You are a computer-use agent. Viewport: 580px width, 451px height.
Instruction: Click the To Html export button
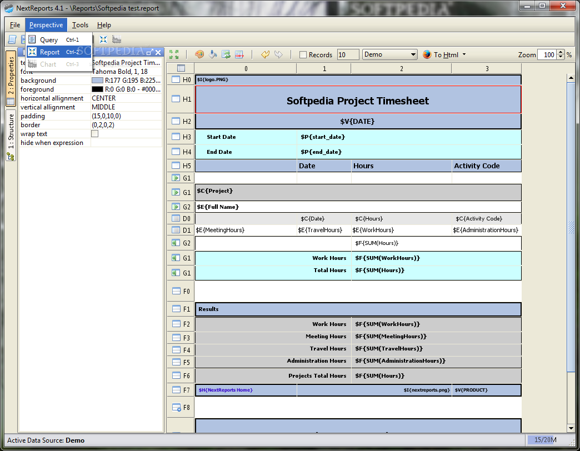coord(446,55)
